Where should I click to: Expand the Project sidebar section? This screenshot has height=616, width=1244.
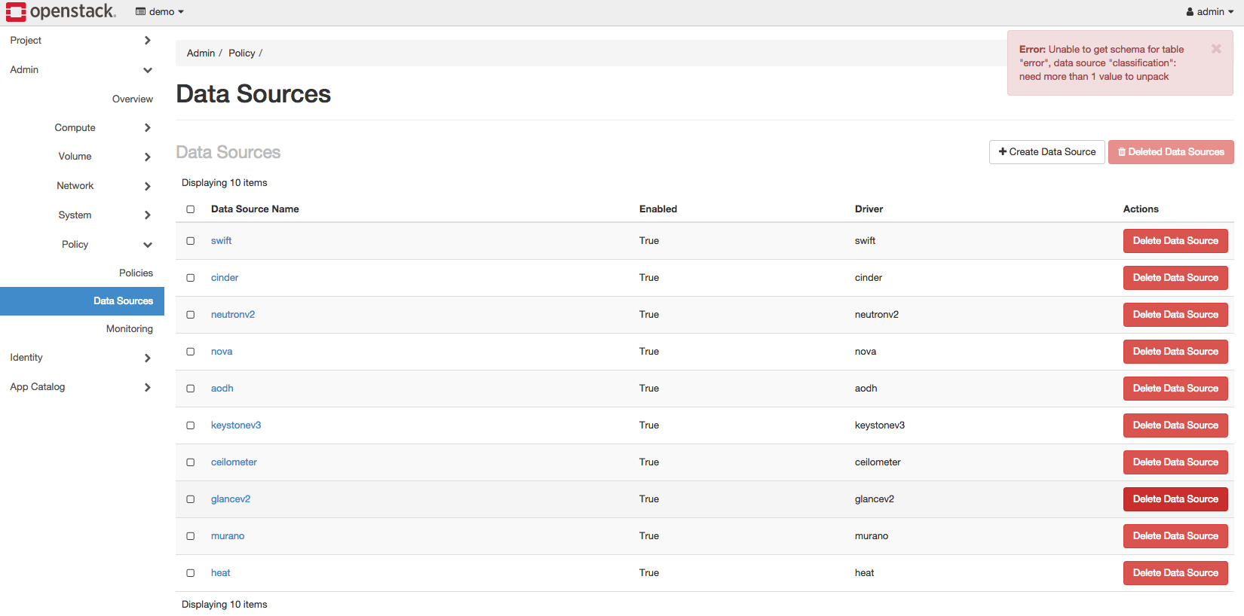pos(148,41)
